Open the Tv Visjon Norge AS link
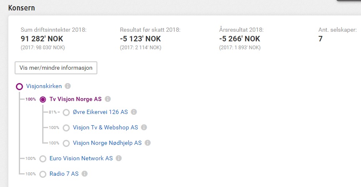This screenshot has height=187, width=361. [76, 99]
